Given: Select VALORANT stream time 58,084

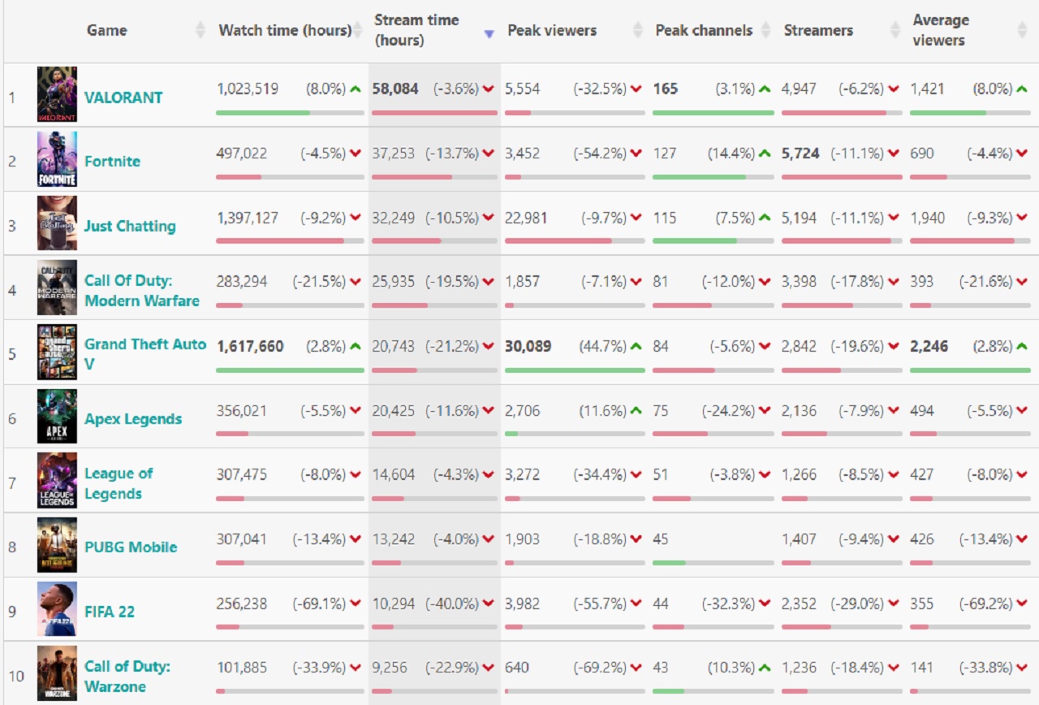Looking at the screenshot, I should coord(395,89).
